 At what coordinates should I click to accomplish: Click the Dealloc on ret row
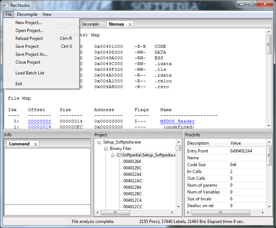[225, 206]
